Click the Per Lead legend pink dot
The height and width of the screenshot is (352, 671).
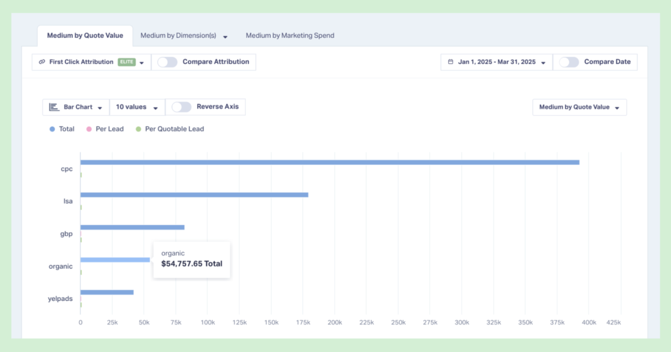(89, 129)
